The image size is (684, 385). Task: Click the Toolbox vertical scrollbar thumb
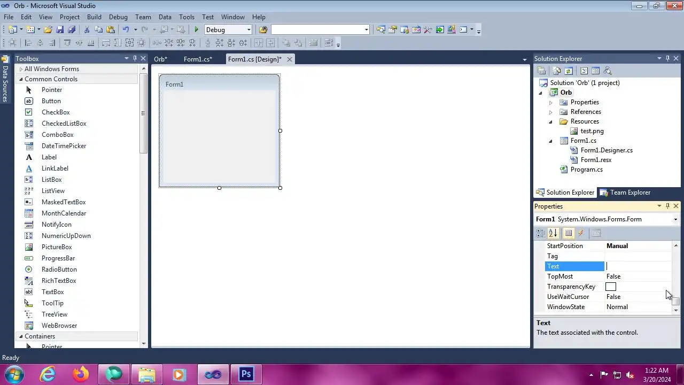tap(143, 113)
